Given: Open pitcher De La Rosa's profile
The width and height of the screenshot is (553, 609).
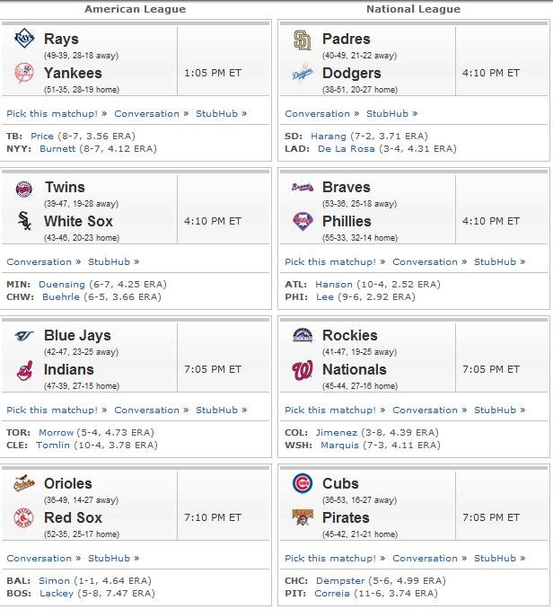Looking at the screenshot, I should pyautogui.click(x=347, y=149).
